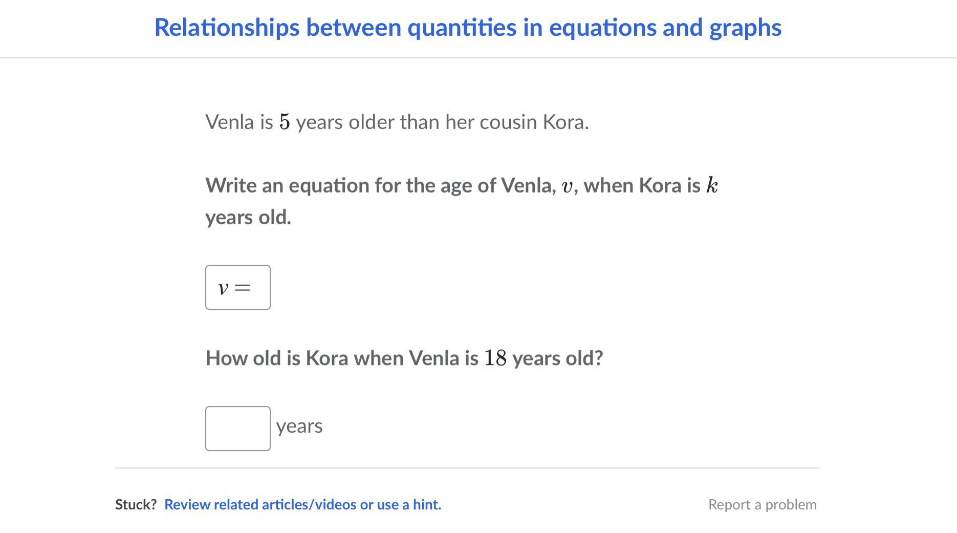Viewport: 957px width, 533px height.
Task: Click the italic variable k in the prompt
Action: pos(712,185)
